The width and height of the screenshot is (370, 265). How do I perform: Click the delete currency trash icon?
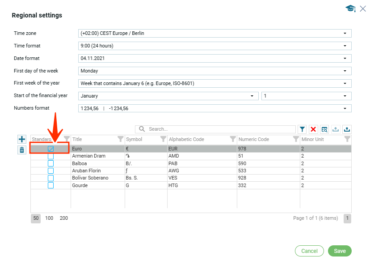(x=22, y=150)
